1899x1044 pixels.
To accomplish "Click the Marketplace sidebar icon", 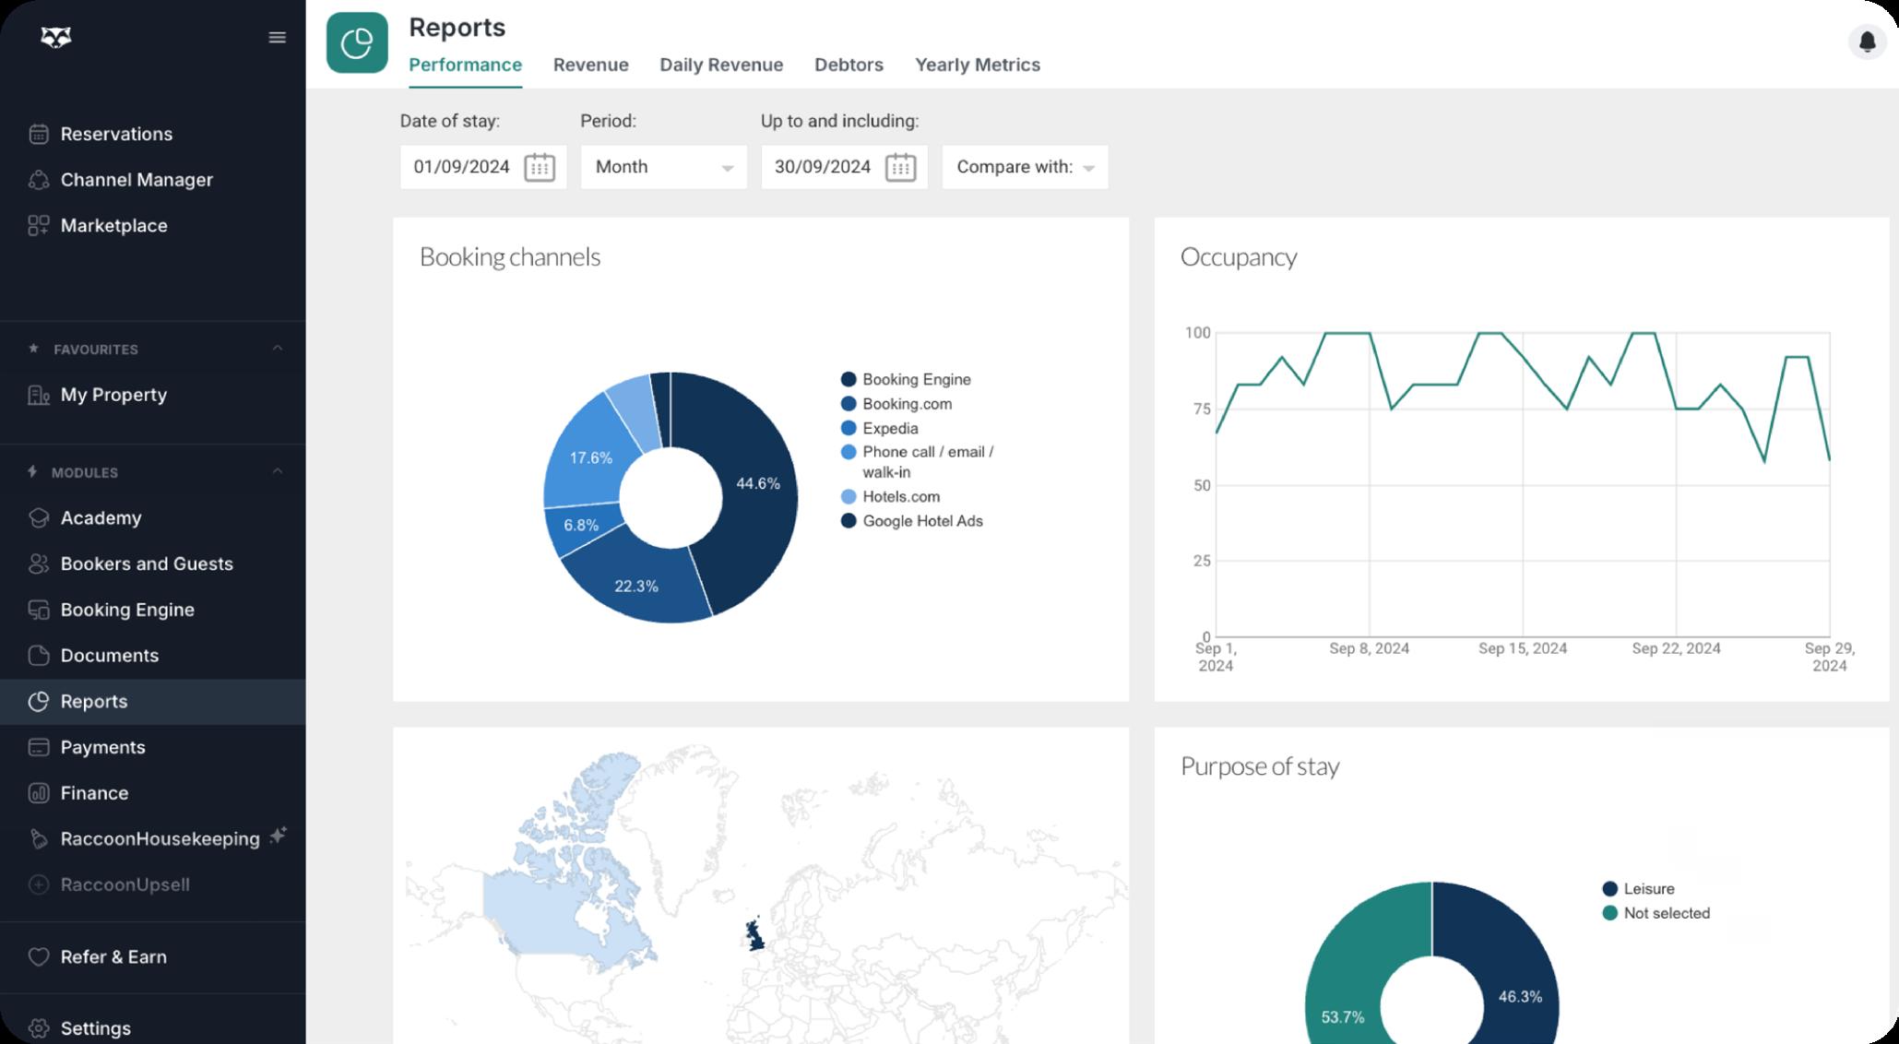I will 39,226.
